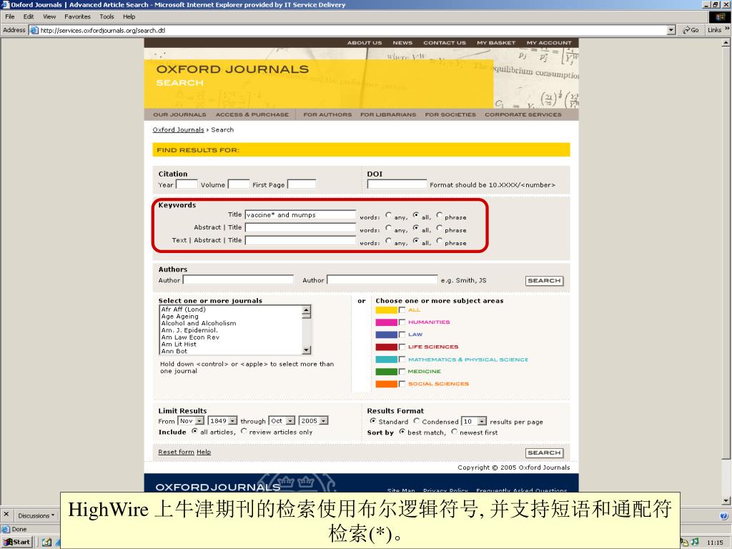Click the pink Humanities color swatch

click(387, 322)
